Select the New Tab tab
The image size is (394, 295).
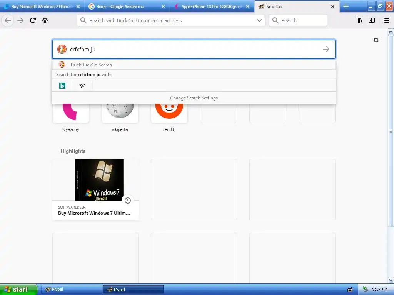[297, 7]
